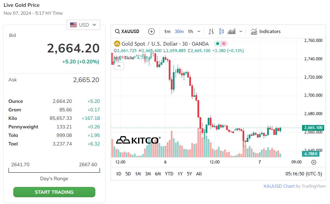Toggle the market status indicator badge
This screenshot has height=204, width=330.
point(220,44)
